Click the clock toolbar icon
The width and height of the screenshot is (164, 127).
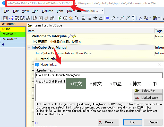coord(65,18)
